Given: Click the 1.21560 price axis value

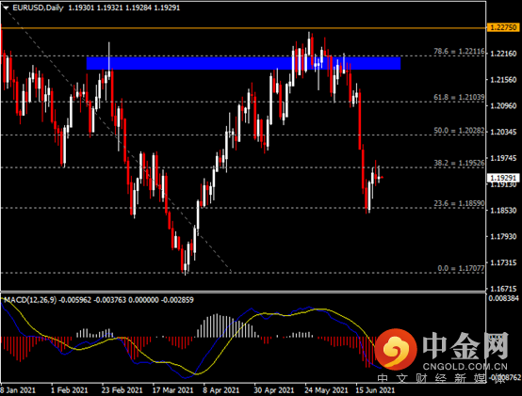Looking at the screenshot, I should click(x=503, y=80).
